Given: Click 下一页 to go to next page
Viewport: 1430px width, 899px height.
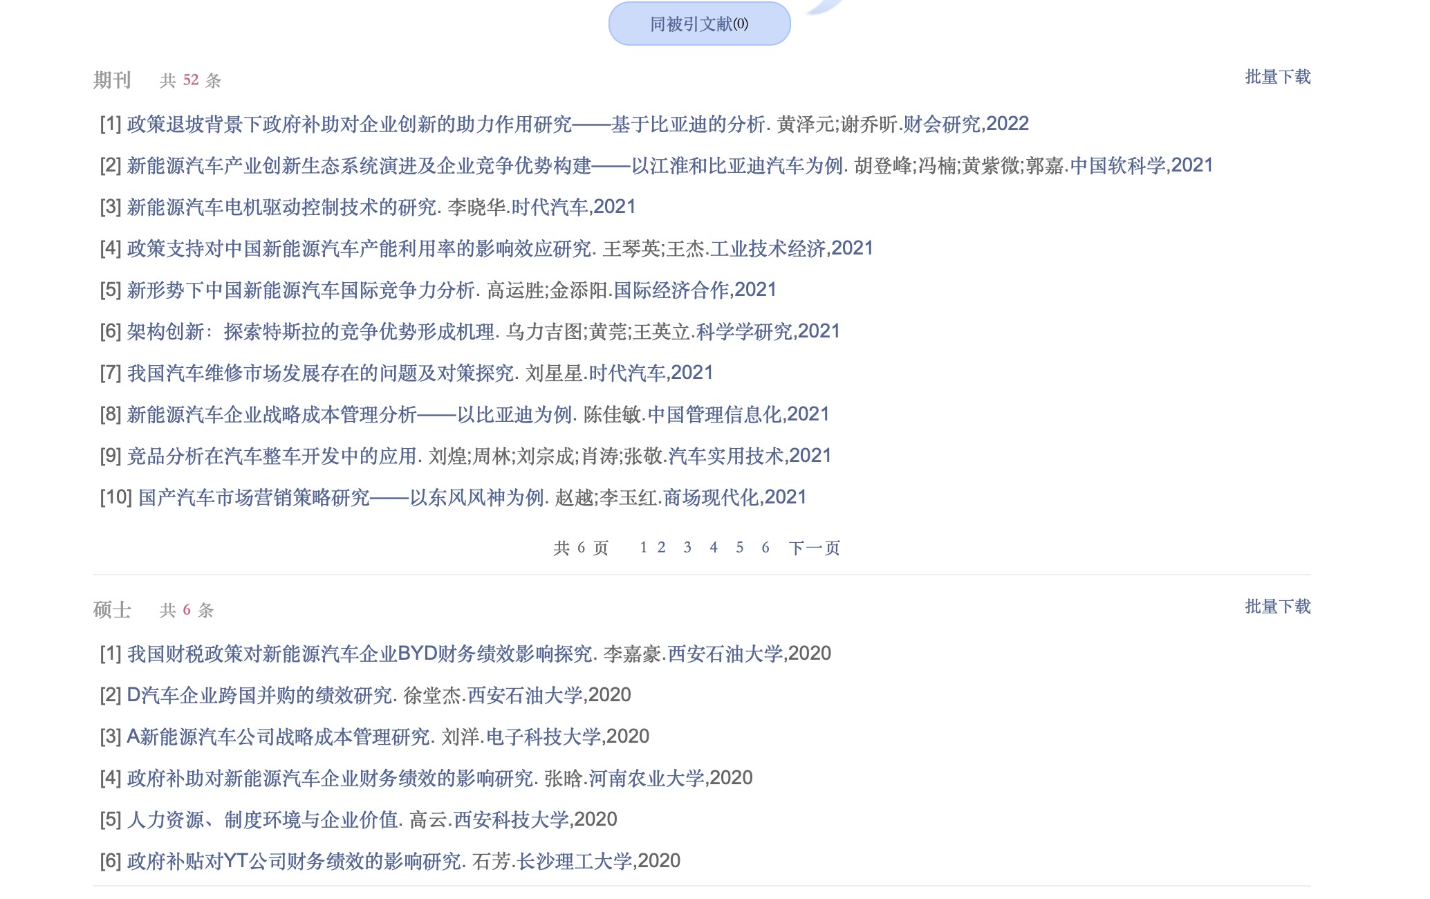Looking at the screenshot, I should [814, 548].
